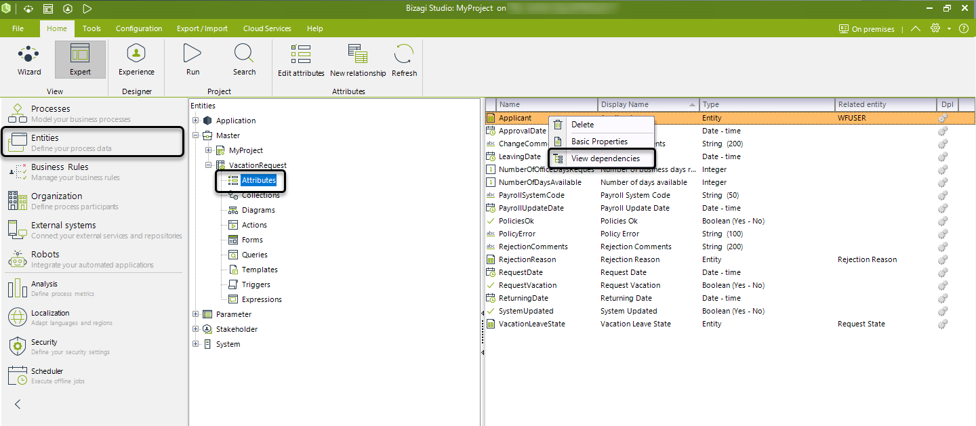This screenshot has height=426, width=976.
Task: Open the Help tab
Action: [x=314, y=28]
